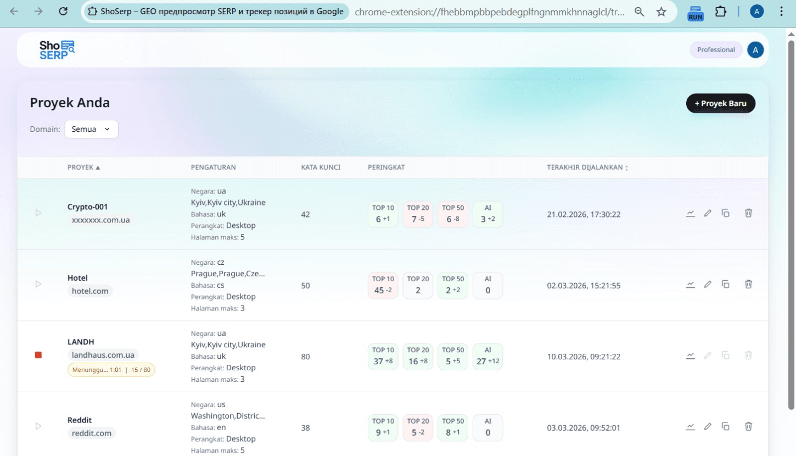Click the TOP 20 badge in Reddit row
The image size is (796, 456).
pyautogui.click(x=418, y=427)
